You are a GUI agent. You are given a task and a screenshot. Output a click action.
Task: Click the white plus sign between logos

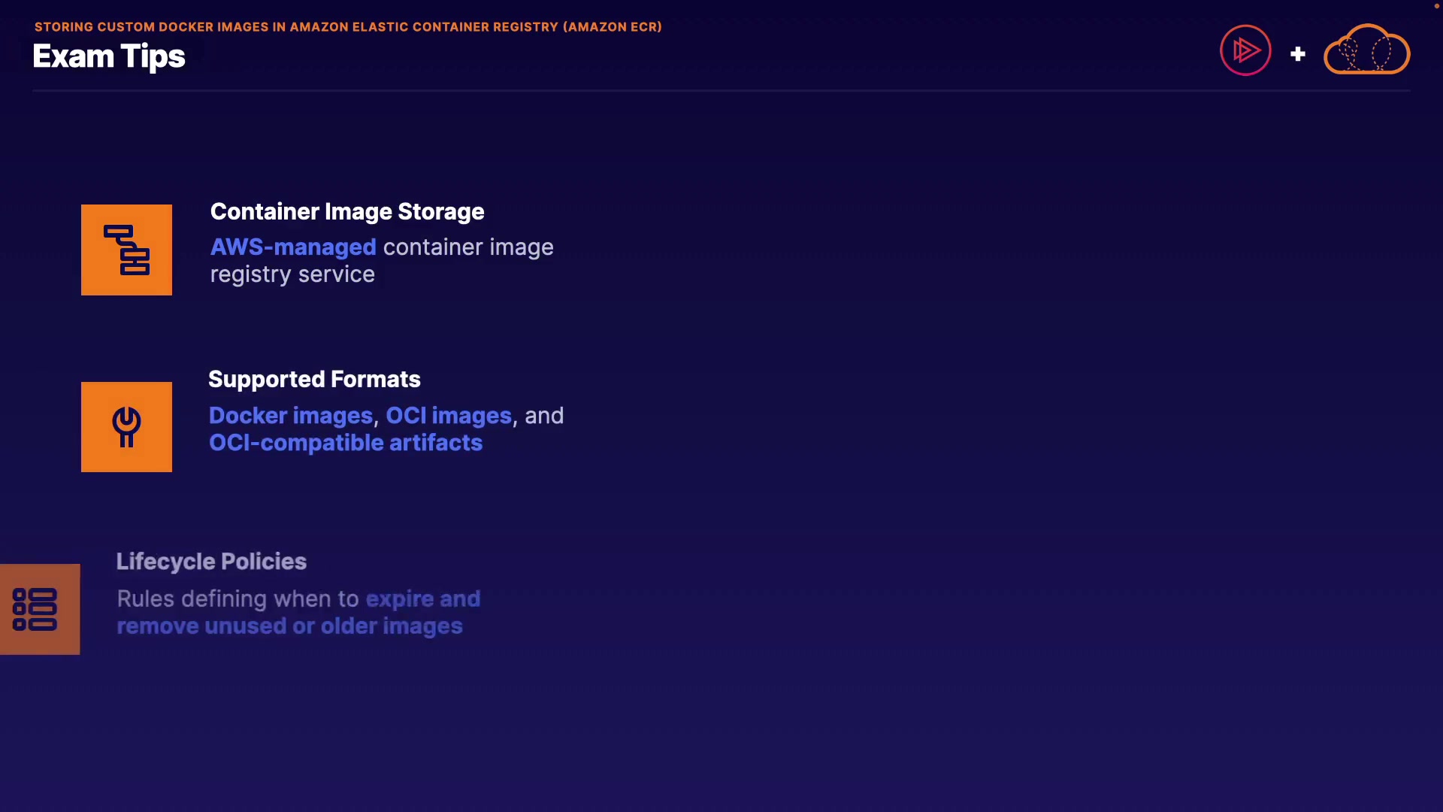pyautogui.click(x=1298, y=54)
